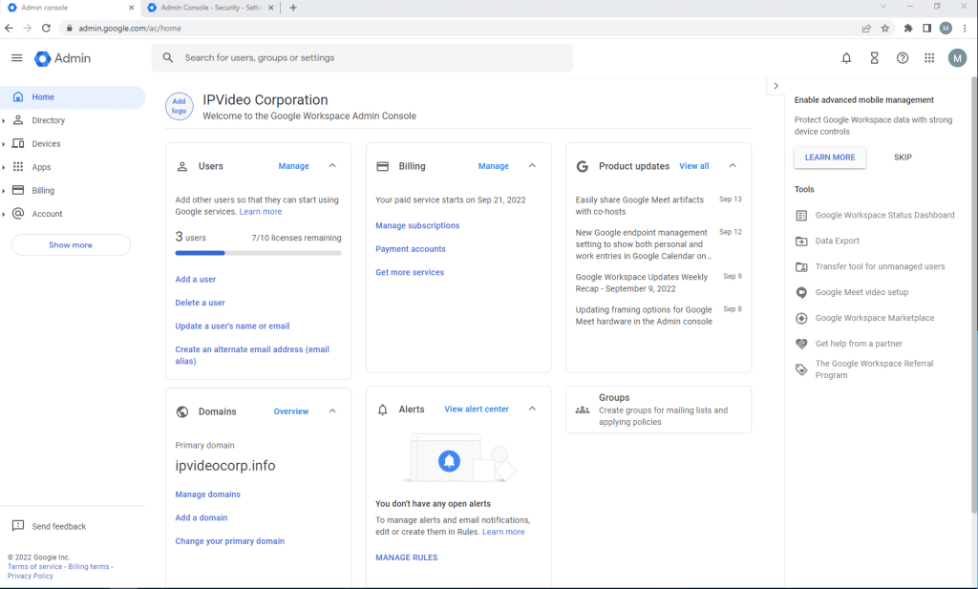Open Manage subscriptions link
978x589 pixels.
(x=417, y=225)
